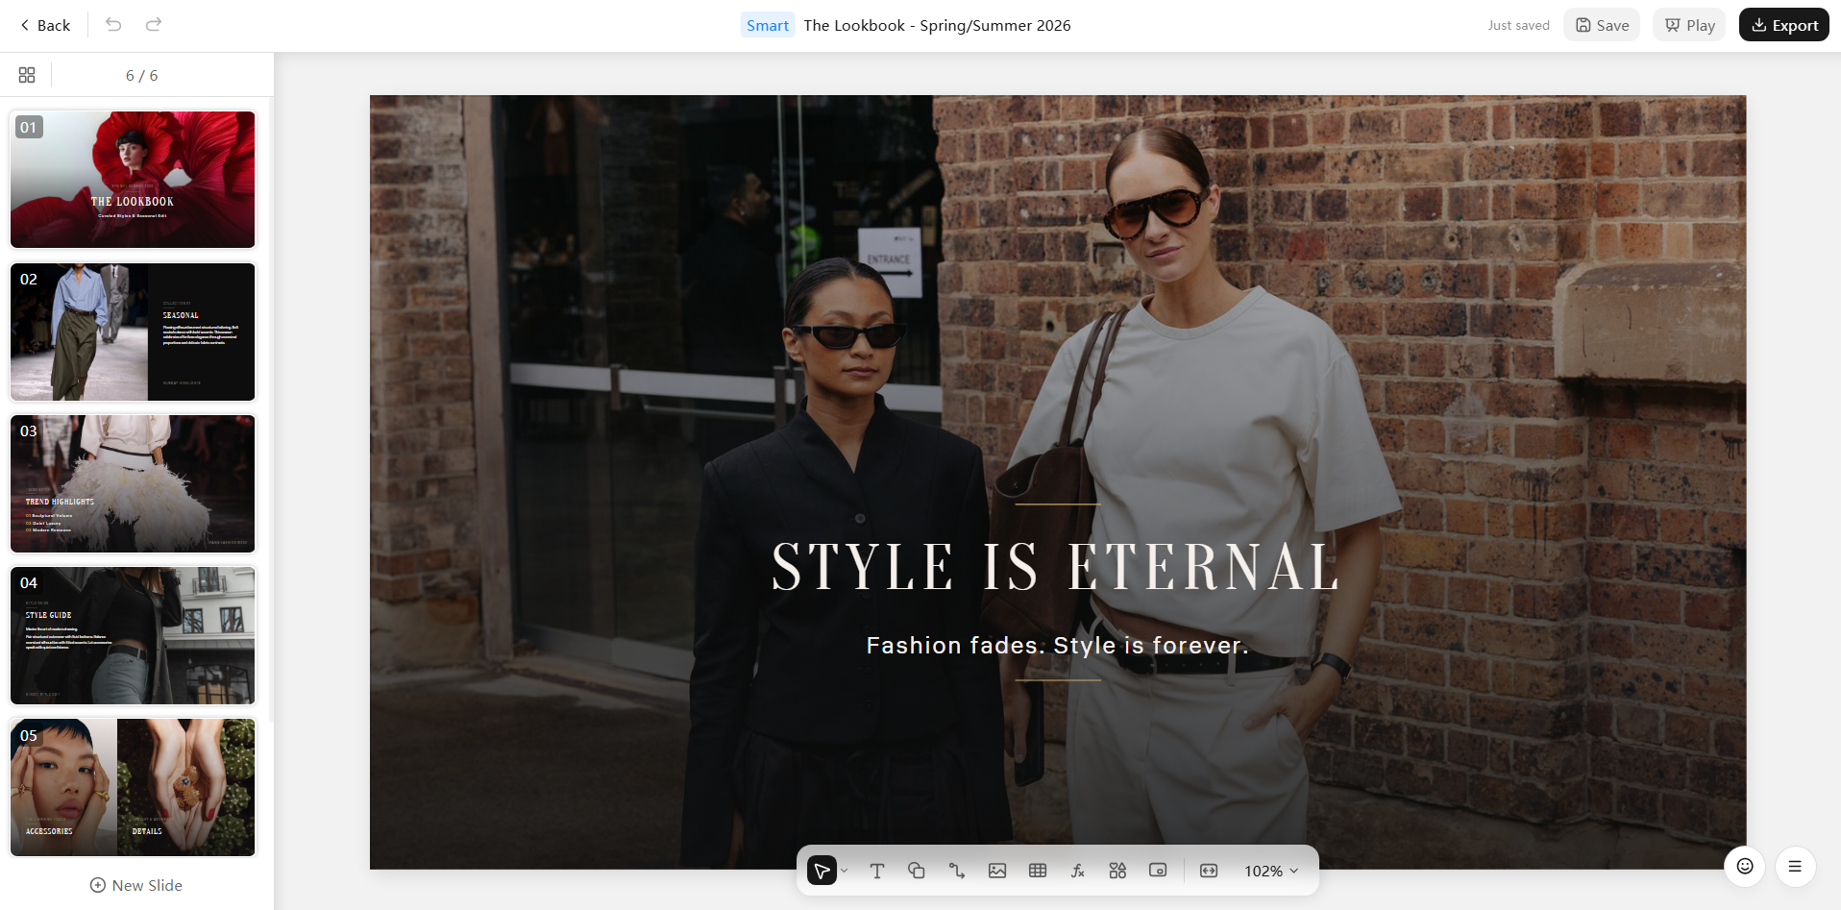The image size is (1841, 910).
Task: Click the Smart tag beside the title
Action: click(x=768, y=25)
